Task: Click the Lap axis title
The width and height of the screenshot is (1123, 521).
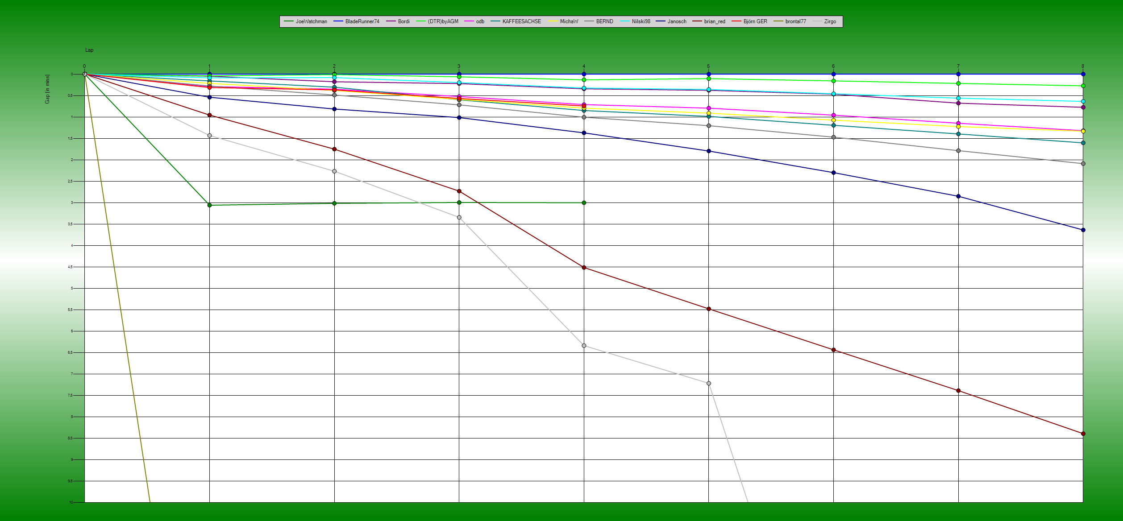Action: [x=89, y=50]
